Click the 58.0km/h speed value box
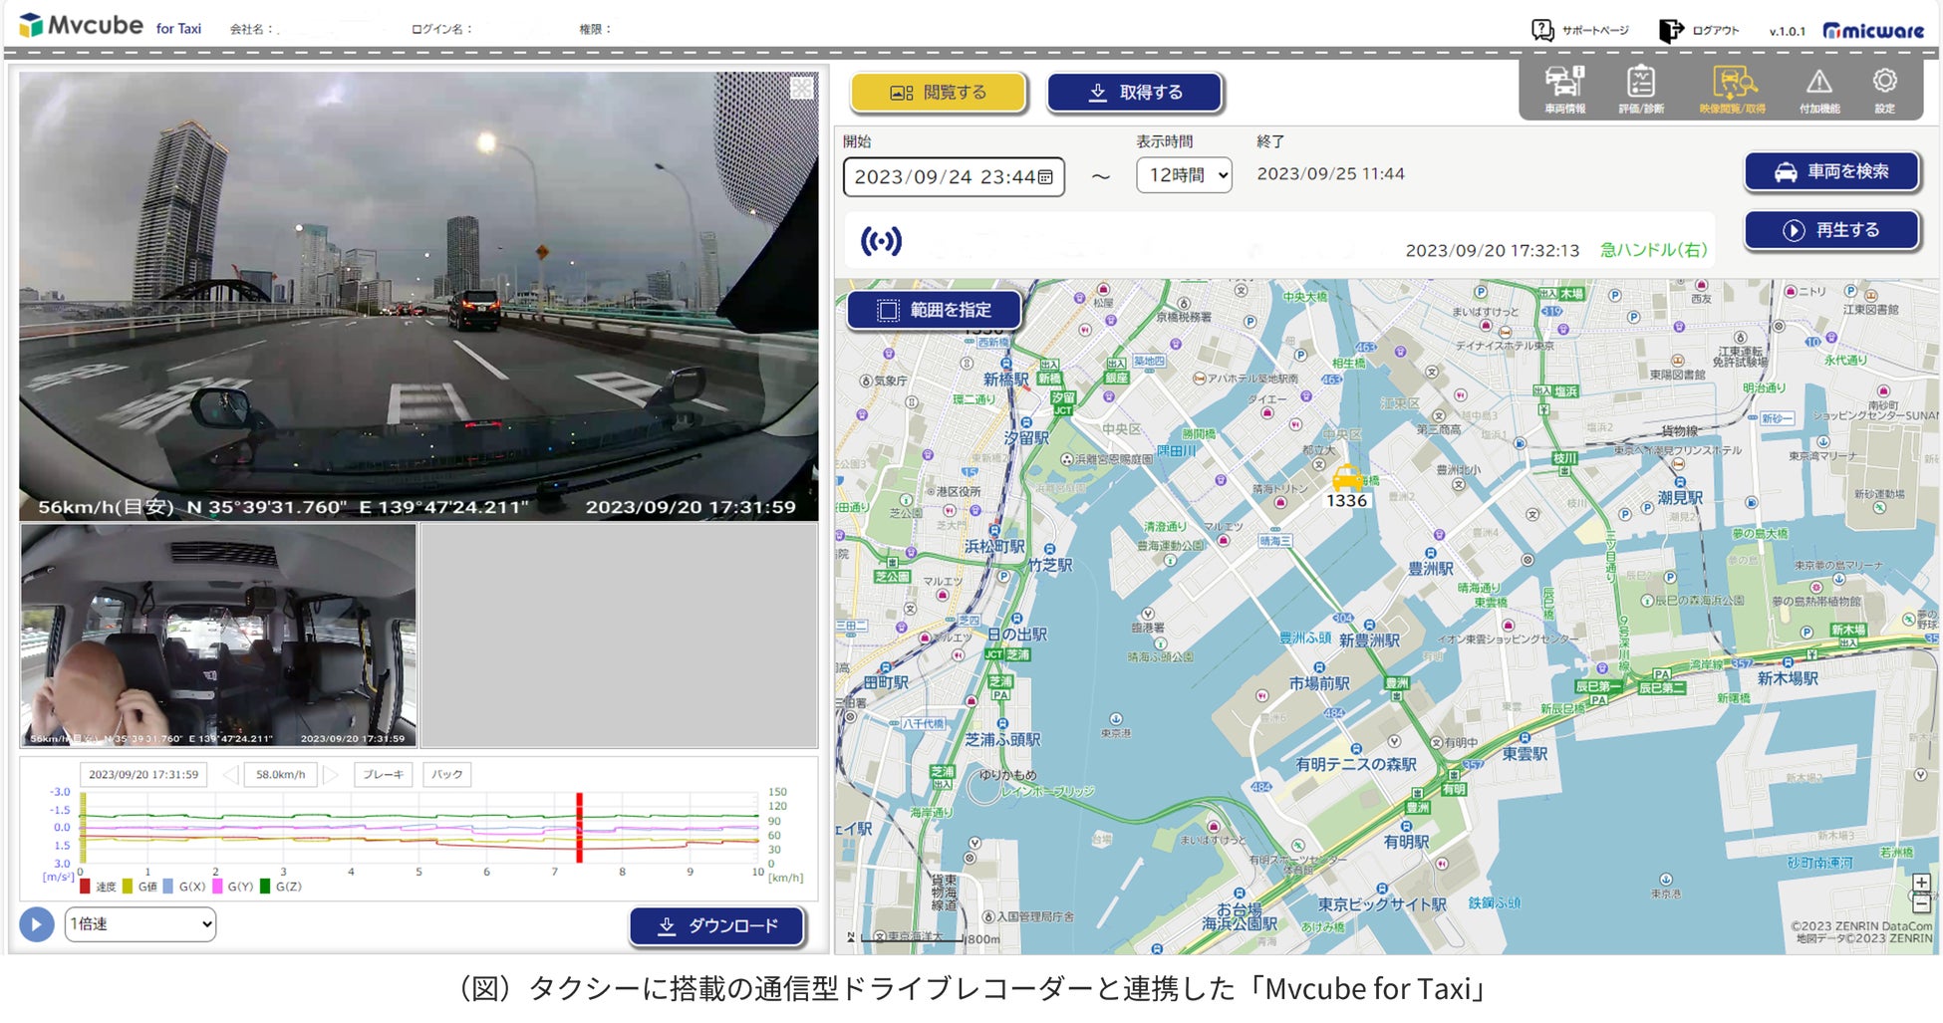The image size is (1943, 1023). tap(281, 775)
